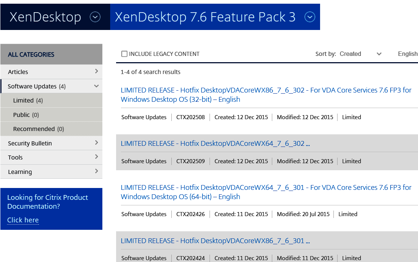418x262 pixels.
Task: Expand the Tools category chevron
Action: 96,157
